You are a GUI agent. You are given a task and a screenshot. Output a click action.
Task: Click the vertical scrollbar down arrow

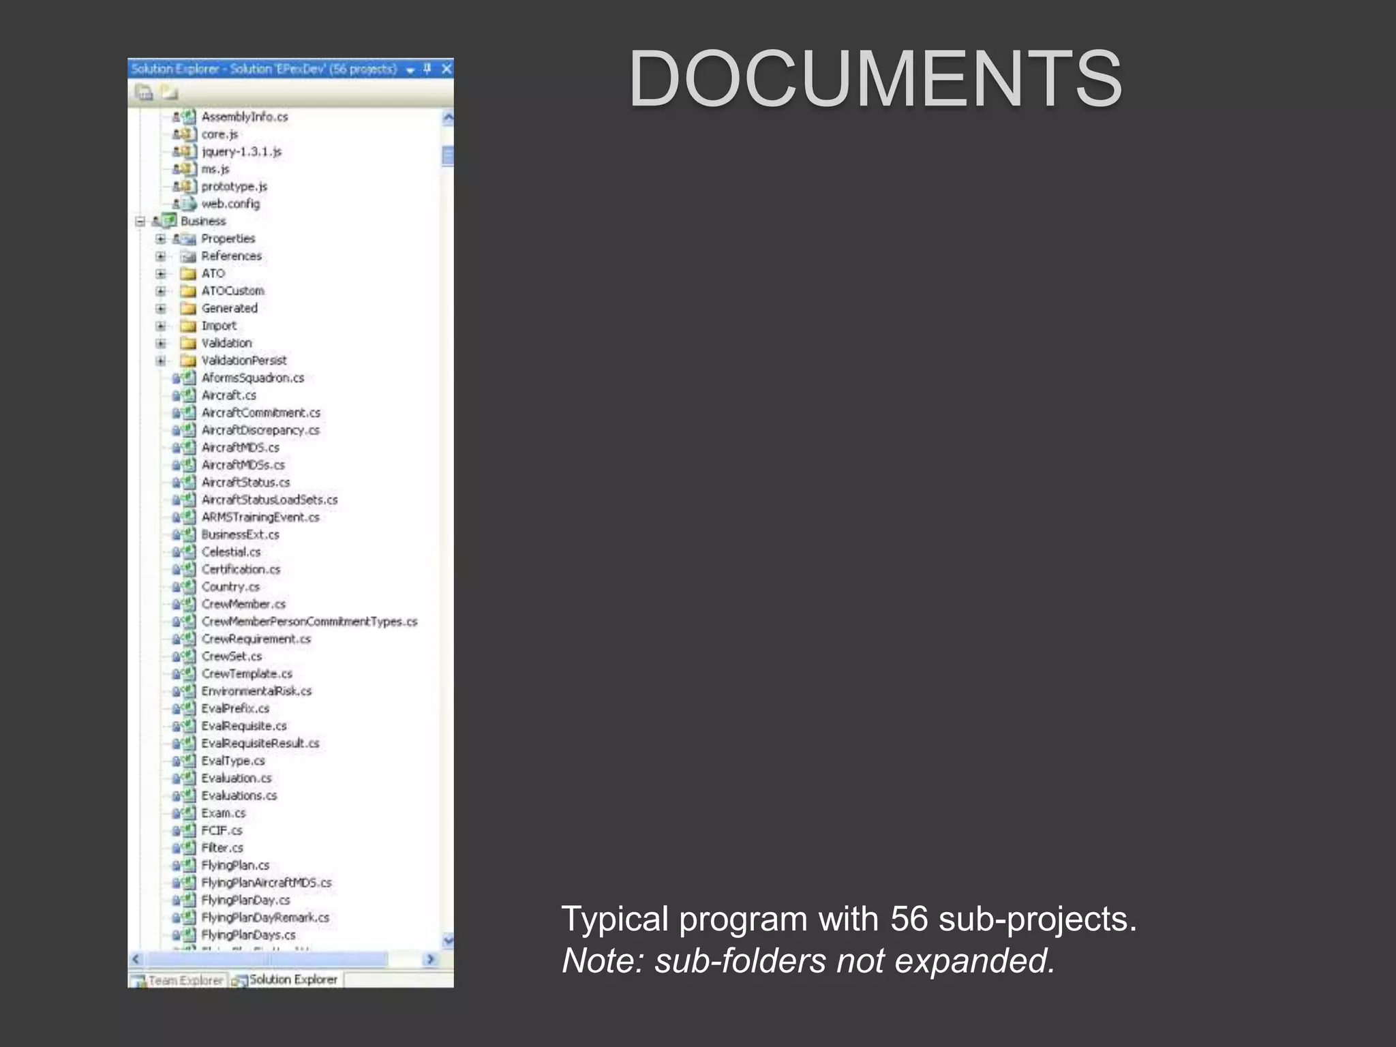[448, 941]
